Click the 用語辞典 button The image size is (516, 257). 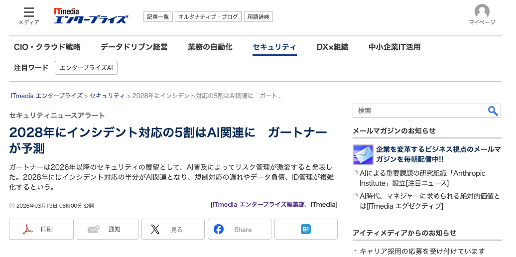click(258, 17)
